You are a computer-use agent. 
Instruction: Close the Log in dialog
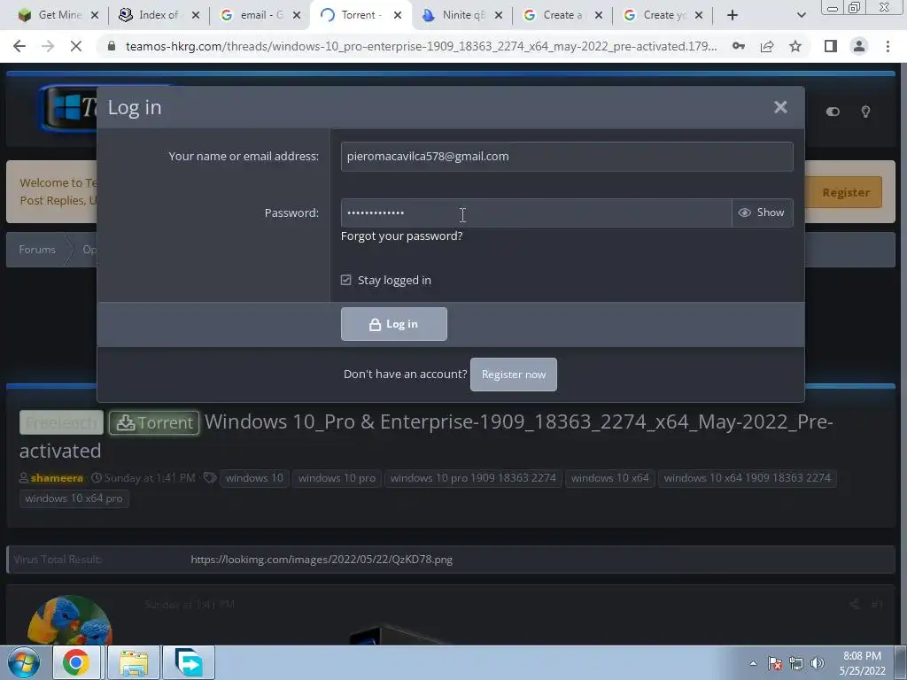(x=780, y=107)
